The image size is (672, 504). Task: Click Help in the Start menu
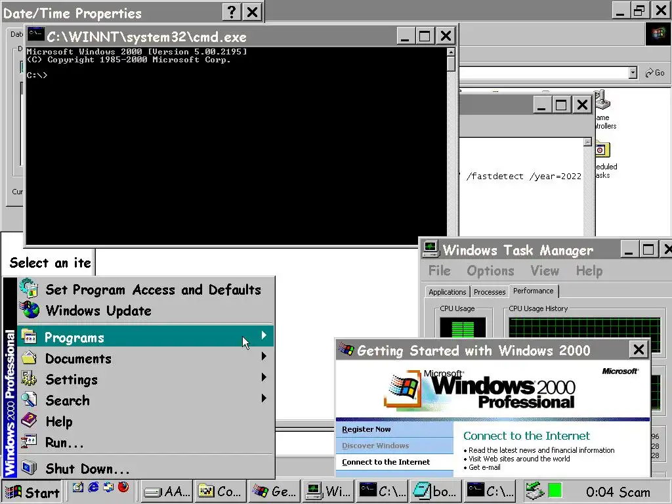pos(146,421)
